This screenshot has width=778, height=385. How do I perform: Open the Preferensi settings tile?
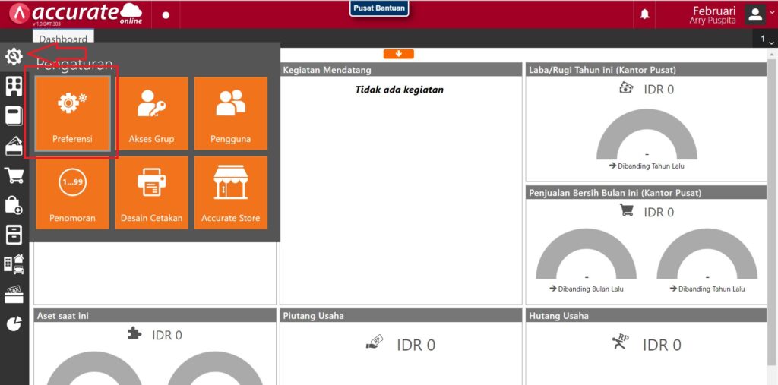[72, 114]
